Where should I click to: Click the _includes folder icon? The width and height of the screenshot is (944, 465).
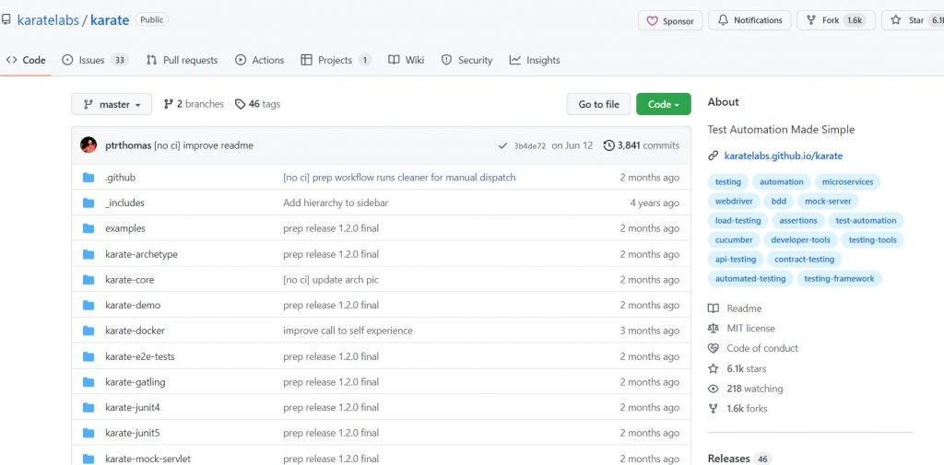point(88,203)
